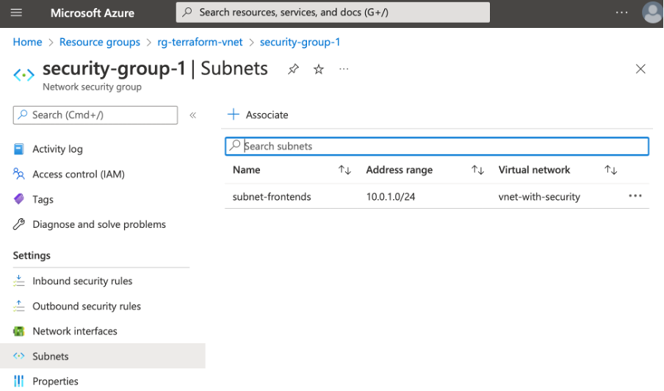Close the Subnets blade
Viewport: 664px width, 391px height.
640,69
